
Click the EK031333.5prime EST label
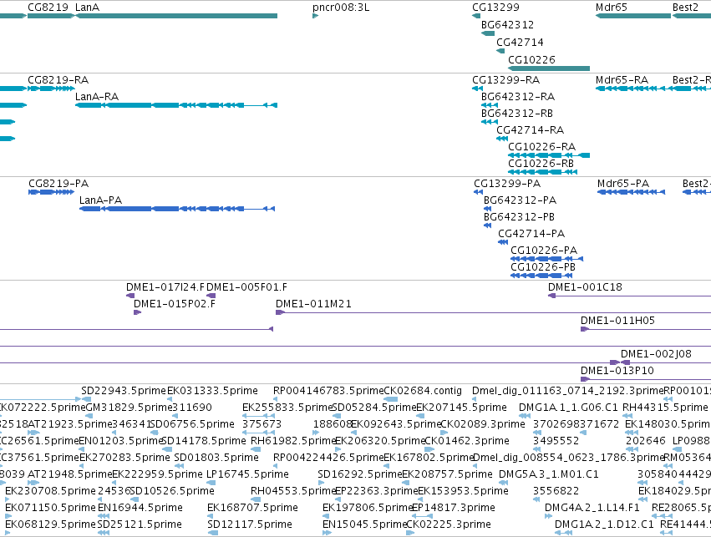[x=213, y=391]
